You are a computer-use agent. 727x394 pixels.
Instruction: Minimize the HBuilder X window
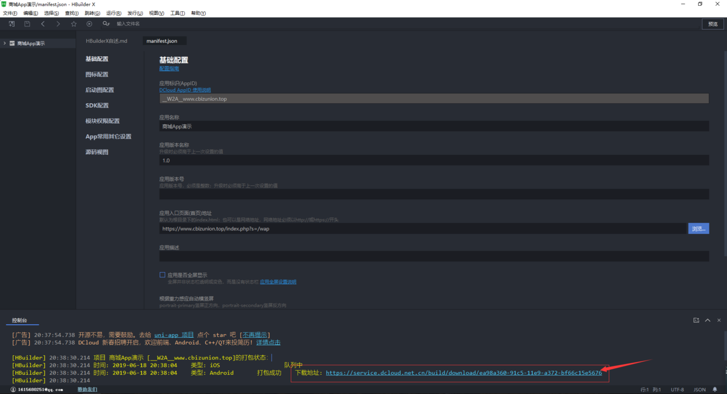point(683,4)
